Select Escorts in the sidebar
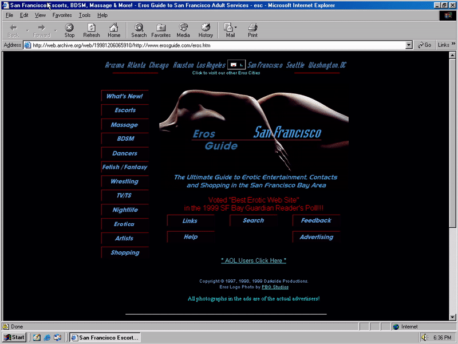Image resolution: width=458 pixels, height=344 pixels. (x=124, y=110)
